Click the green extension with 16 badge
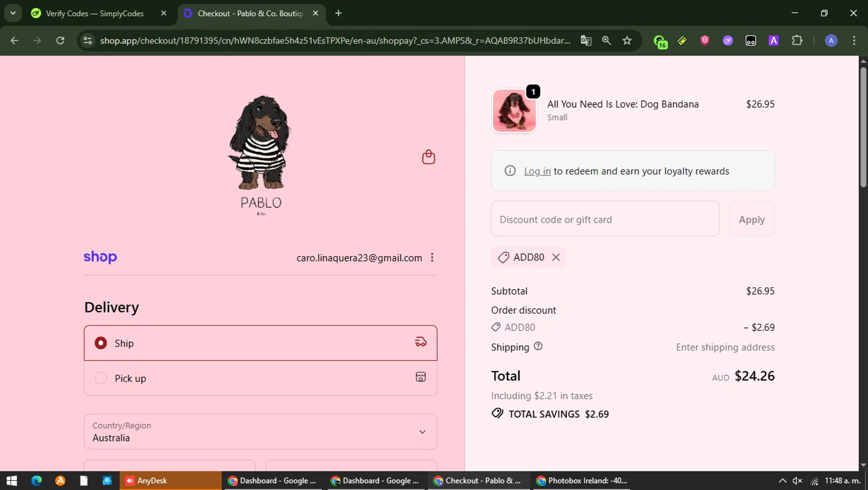This screenshot has width=868, height=490. click(660, 41)
